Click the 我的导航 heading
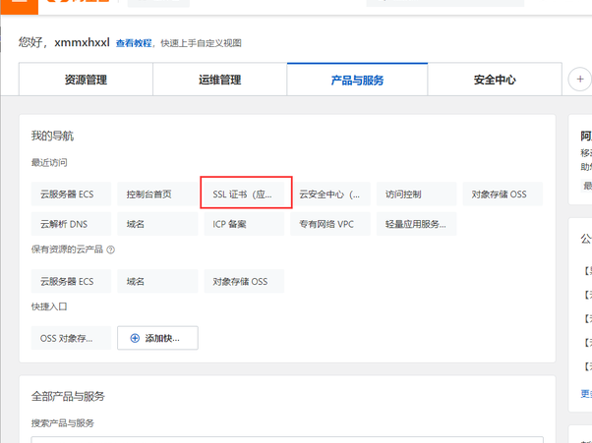Image resolution: width=592 pixels, height=443 pixels. [x=52, y=136]
